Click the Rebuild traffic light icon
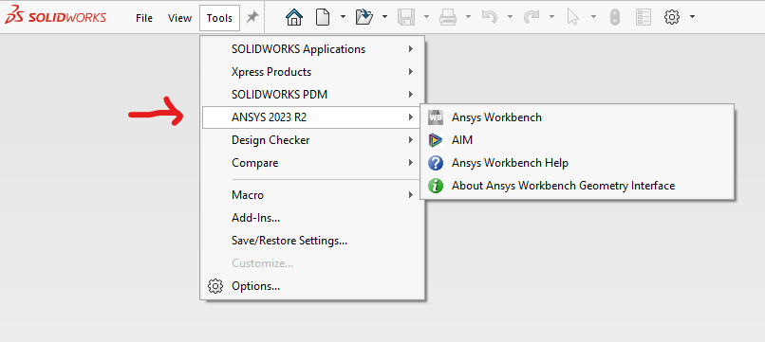 click(x=615, y=18)
